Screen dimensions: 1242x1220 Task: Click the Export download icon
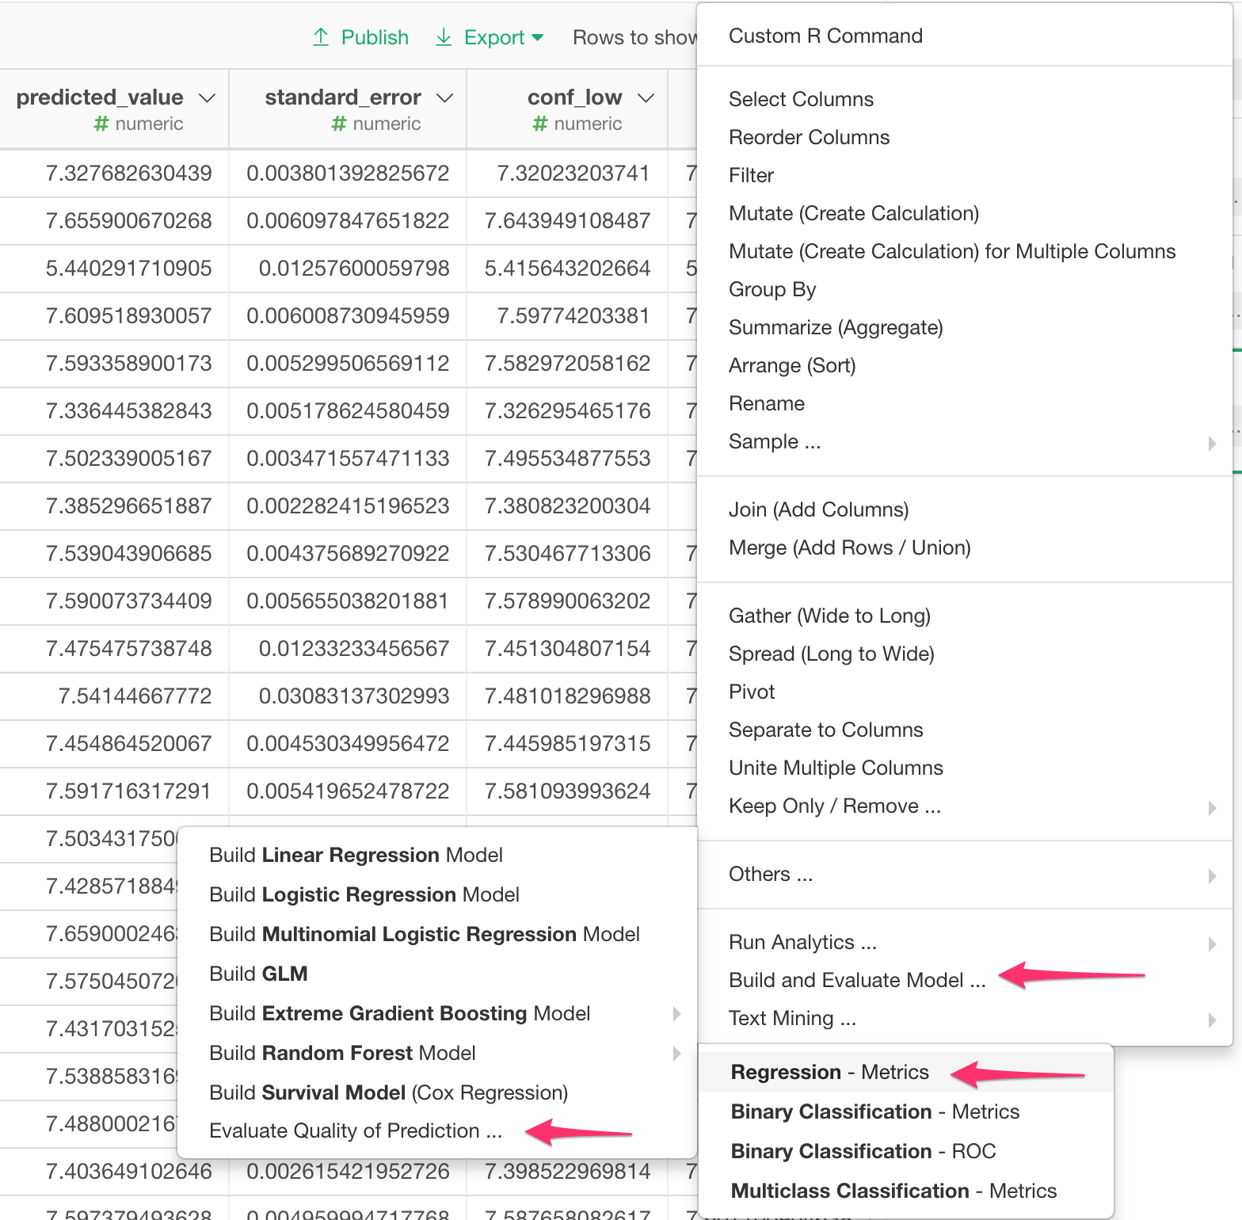tap(444, 37)
